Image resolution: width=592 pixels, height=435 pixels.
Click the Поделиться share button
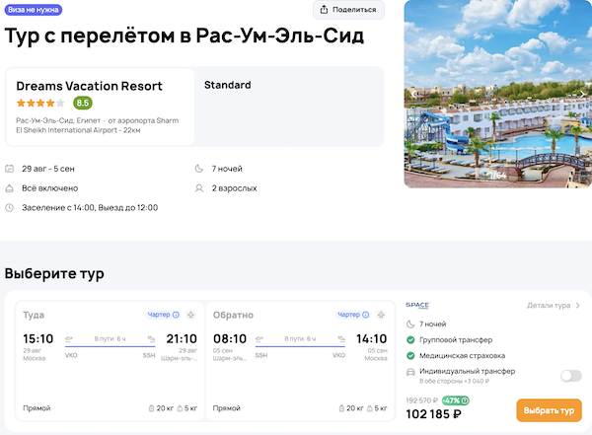click(x=348, y=10)
